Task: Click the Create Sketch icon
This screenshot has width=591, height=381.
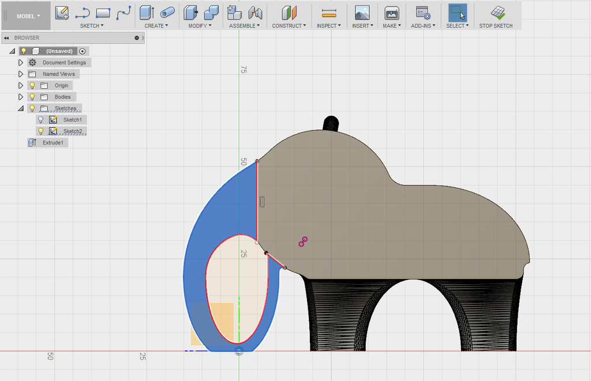Action: coord(62,12)
